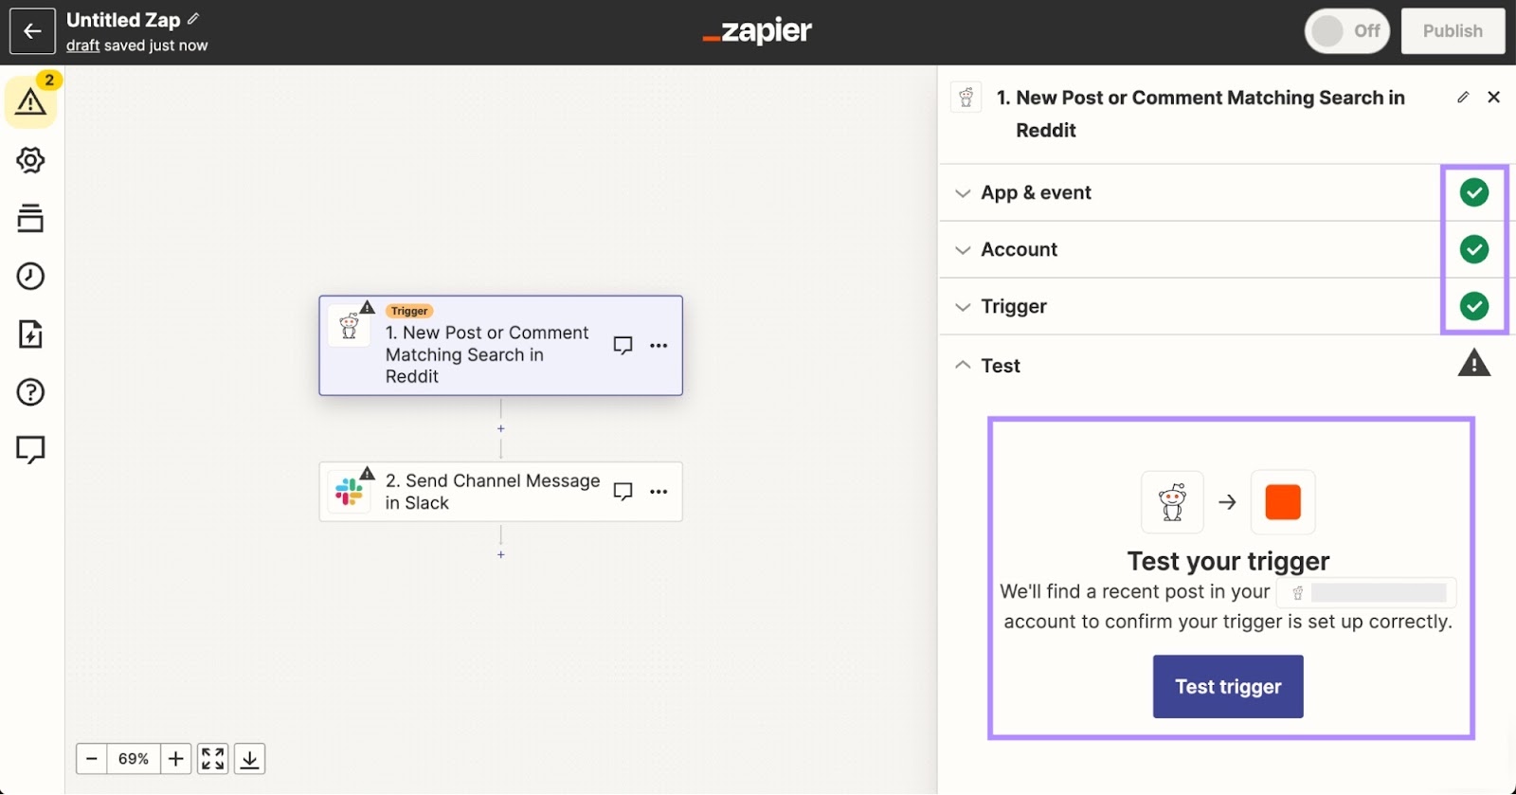
Task: Open comments icon in left sidebar
Action: coord(30,449)
